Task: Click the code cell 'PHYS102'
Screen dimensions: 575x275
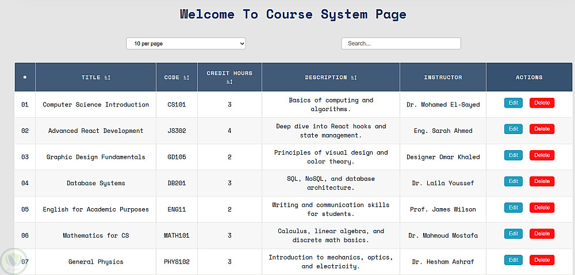Action: pyautogui.click(x=177, y=262)
